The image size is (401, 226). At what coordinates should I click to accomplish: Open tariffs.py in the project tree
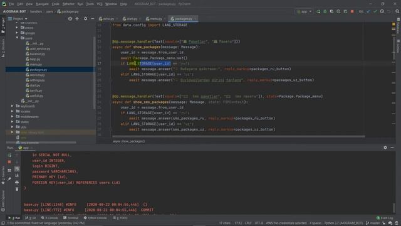[x=36, y=90]
